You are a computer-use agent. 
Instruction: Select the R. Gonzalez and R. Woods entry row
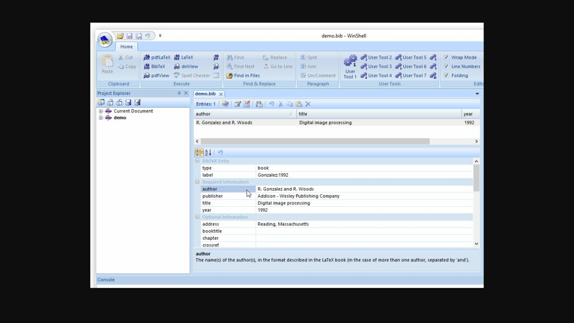pos(337,123)
